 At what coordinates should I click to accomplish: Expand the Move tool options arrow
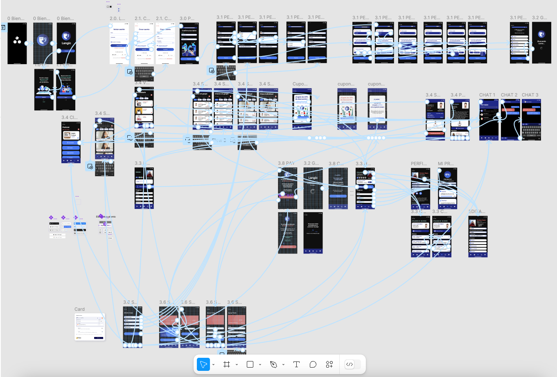tap(214, 365)
